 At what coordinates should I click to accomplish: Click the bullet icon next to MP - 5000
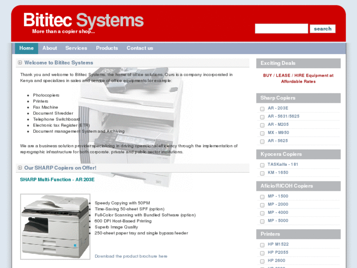point(262,221)
